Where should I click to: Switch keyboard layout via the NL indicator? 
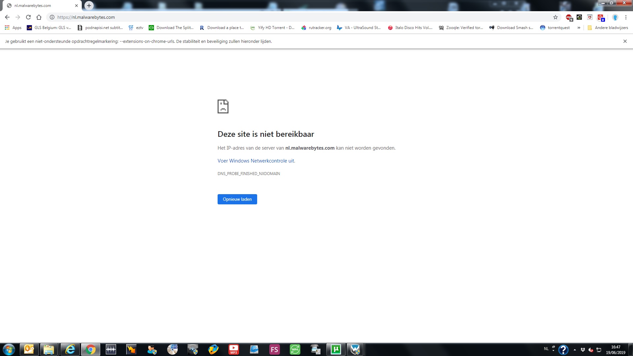pyautogui.click(x=546, y=349)
